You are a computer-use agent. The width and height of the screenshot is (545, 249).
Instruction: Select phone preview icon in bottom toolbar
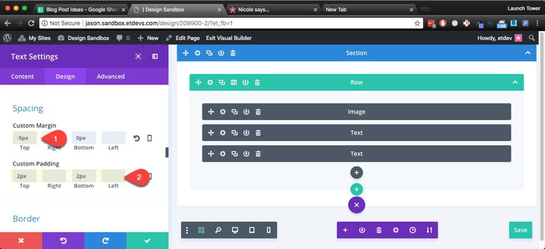[268, 230]
